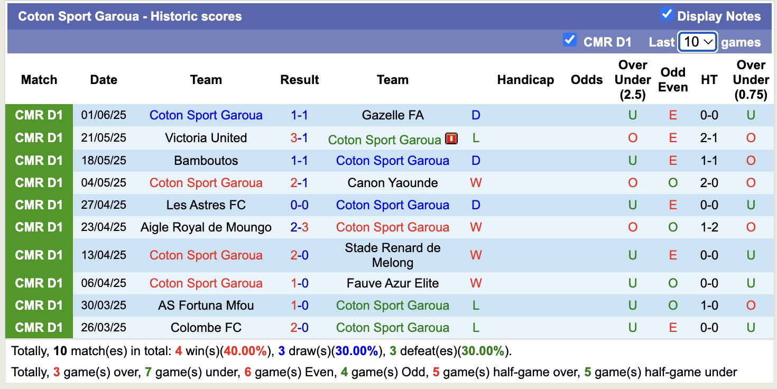Open AS Fortuna Mfou team page
This screenshot has height=389, width=777.
[206, 305]
